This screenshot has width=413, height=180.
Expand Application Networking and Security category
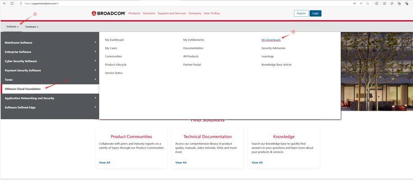pos(50,98)
